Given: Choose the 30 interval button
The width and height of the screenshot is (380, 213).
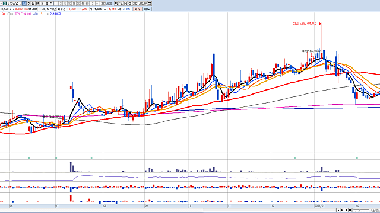Looking at the screenshot, I should click(78, 4).
